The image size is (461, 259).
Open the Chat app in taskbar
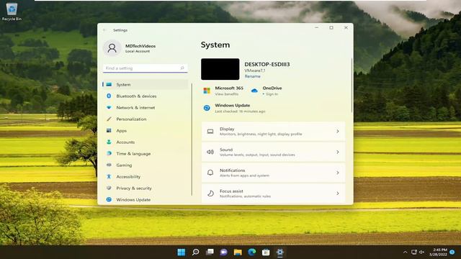coord(224,252)
